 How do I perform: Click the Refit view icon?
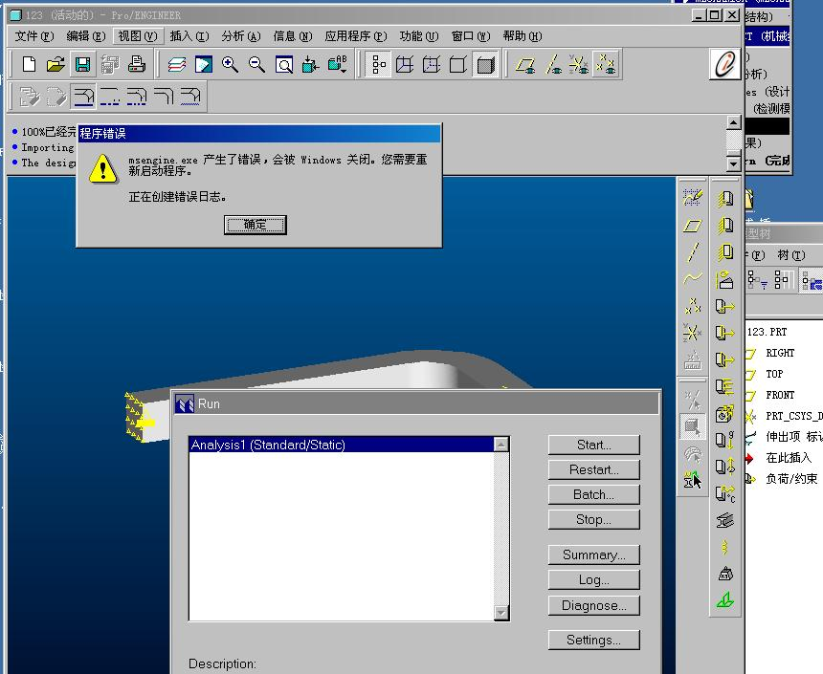(x=284, y=64)
